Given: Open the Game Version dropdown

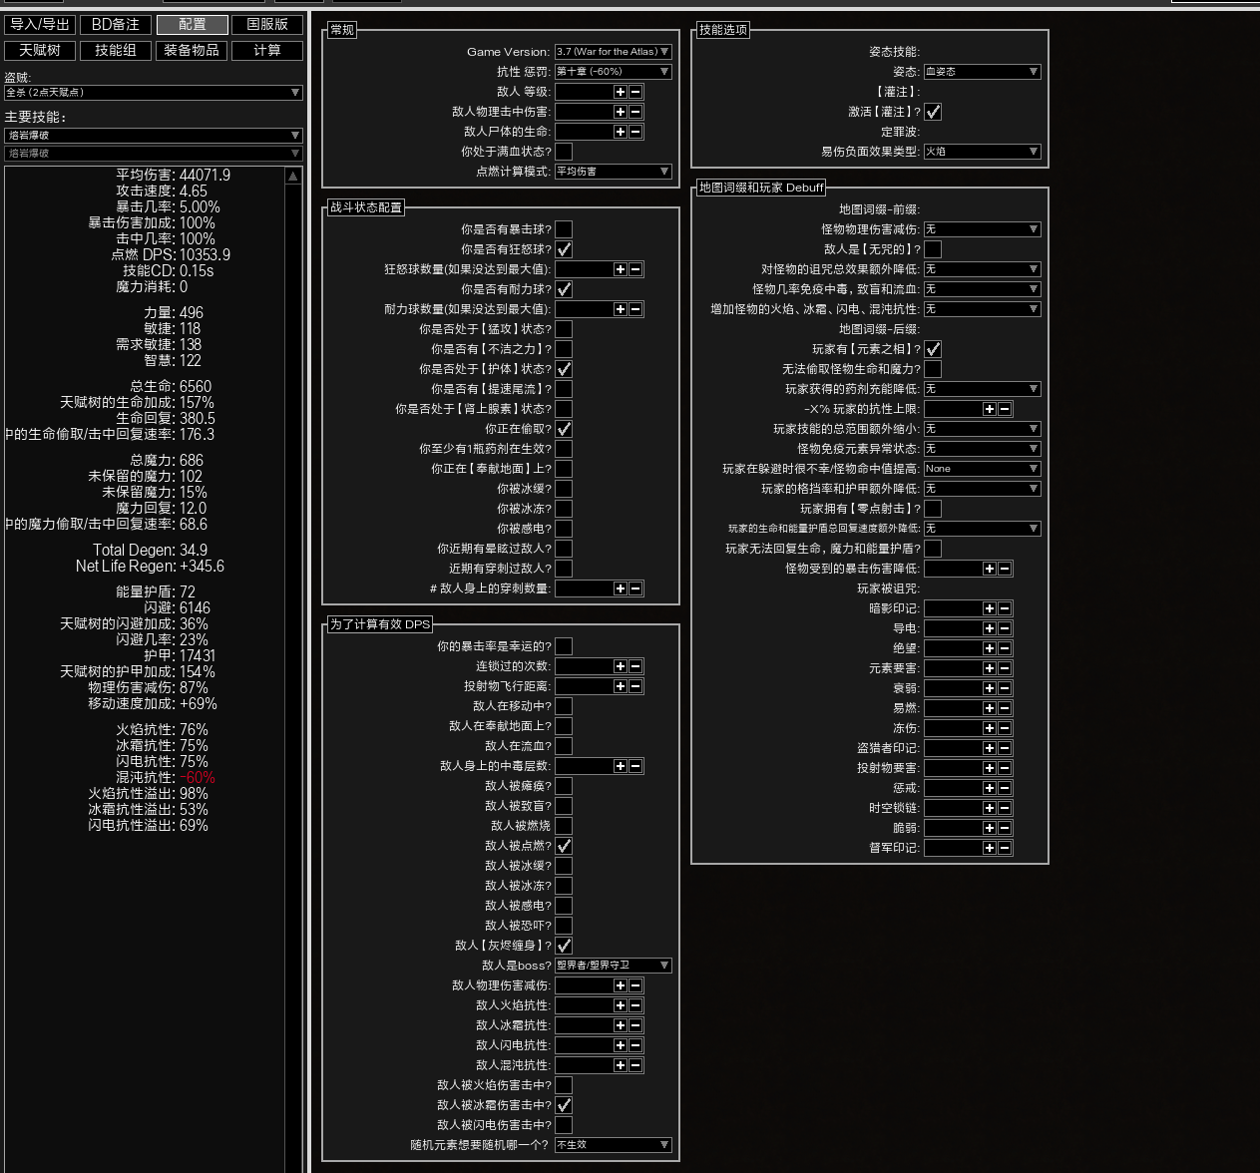Looking at the screenshot, I should coord(613,52).
